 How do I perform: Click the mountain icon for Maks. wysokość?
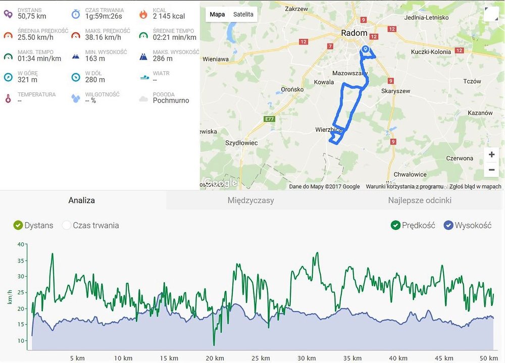pyautogui.click(x=143, y=57)
